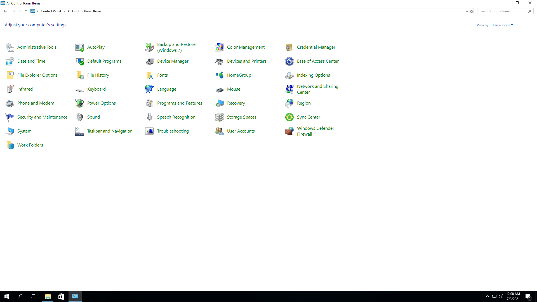Open the Programs and Features link

pos(179,103)
